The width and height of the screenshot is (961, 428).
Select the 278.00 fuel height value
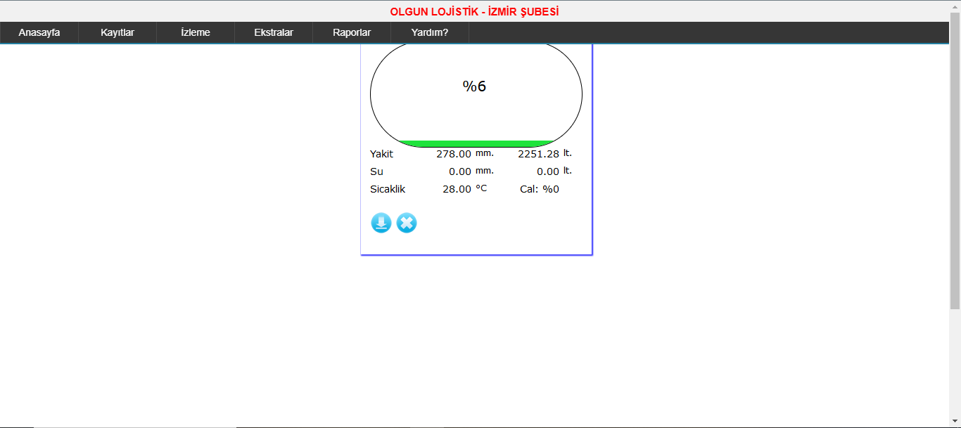point(454,154)
